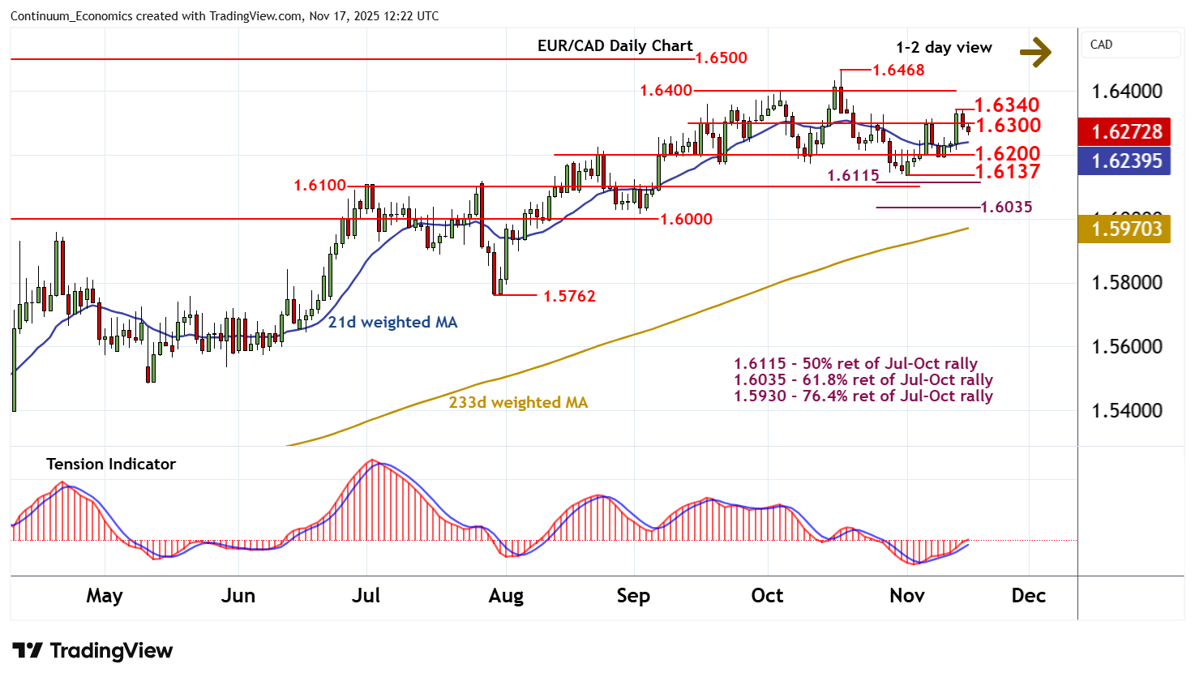
Task: Open the CAD currency selector box
Action: [x=1130, y=45]
